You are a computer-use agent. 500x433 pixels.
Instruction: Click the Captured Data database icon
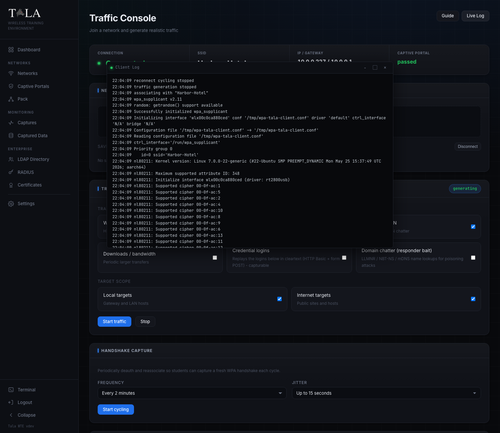[x=11, y=136]
